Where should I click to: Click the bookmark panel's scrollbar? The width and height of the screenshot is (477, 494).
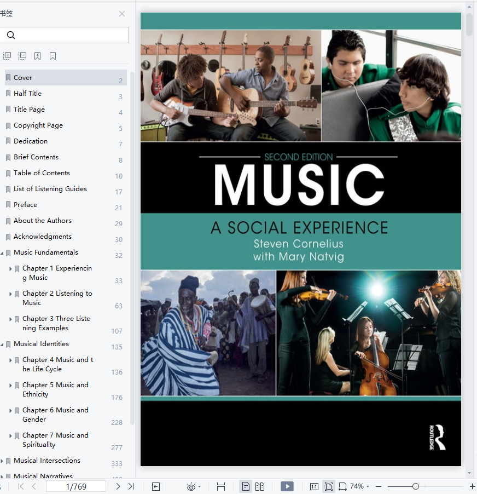point(132,249)
